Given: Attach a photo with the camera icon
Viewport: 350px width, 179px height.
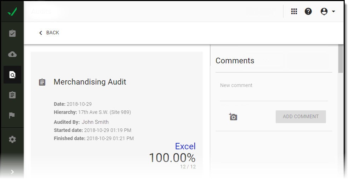Looking at the screenshot, I should click(233, 117).
